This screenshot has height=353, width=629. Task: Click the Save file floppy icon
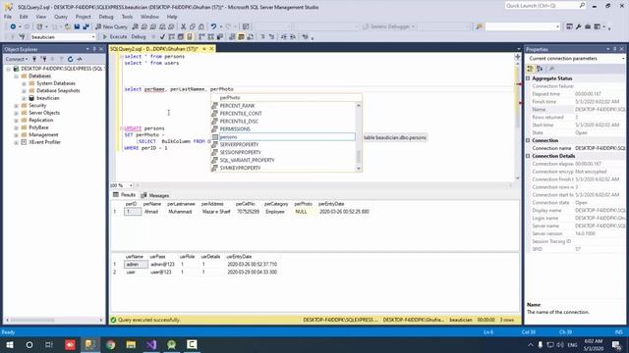pyautogui.click(x=77, y=26)
